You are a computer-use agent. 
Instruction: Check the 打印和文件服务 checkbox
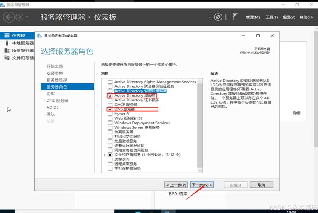coord(110,136)
